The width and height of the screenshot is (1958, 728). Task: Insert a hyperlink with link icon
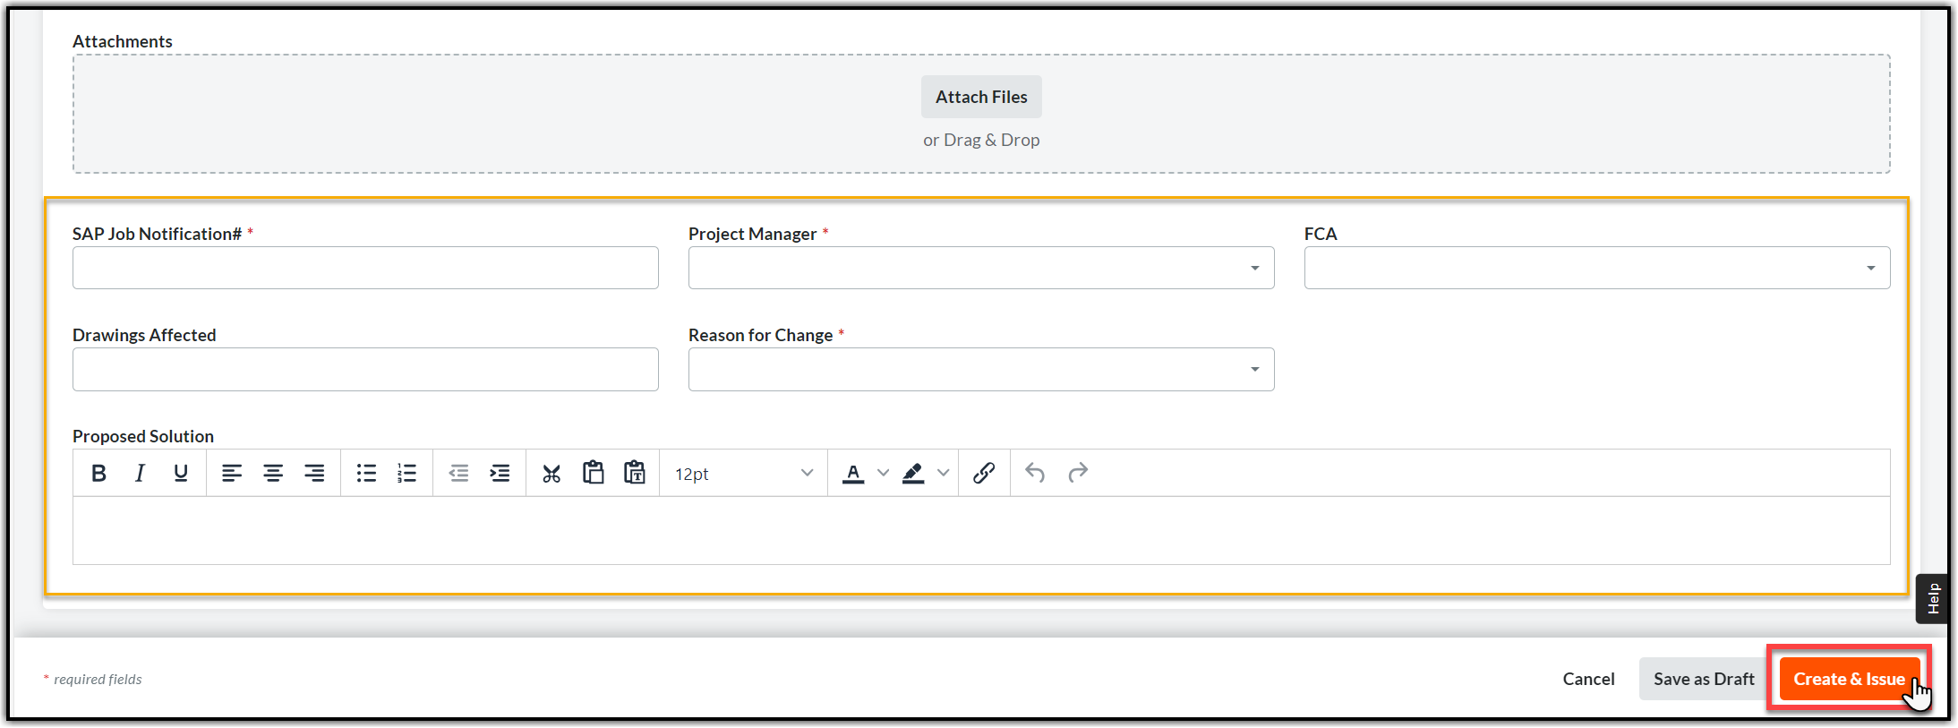coord(984,473)
